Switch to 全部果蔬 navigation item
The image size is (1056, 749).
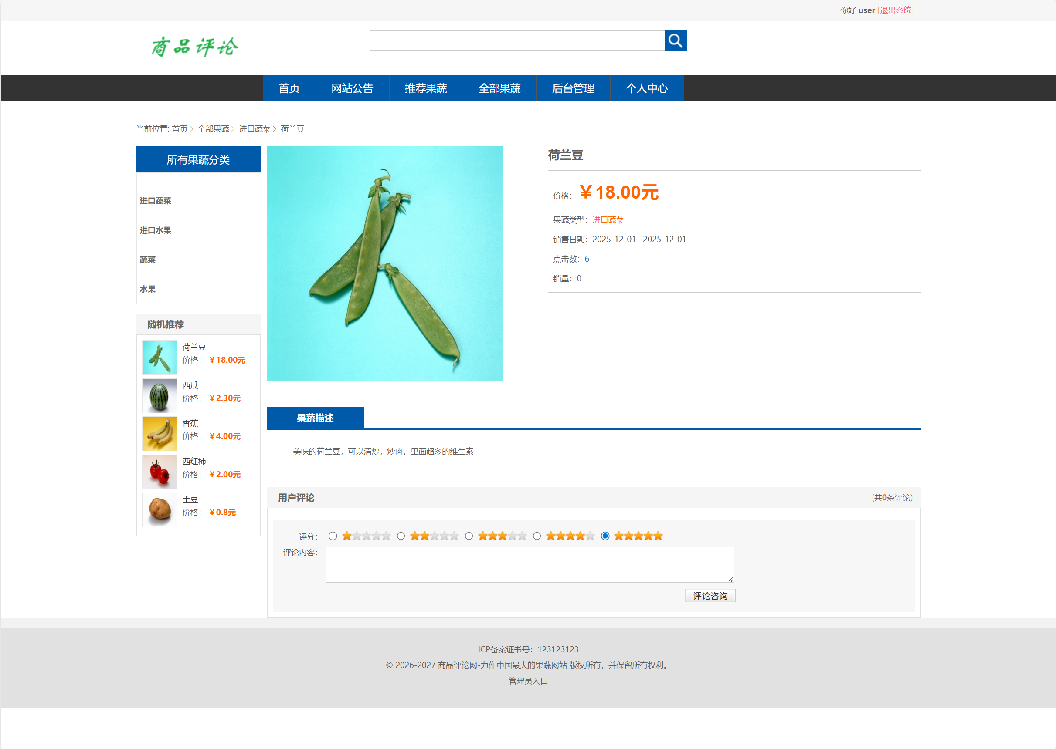tap(499, 88)
